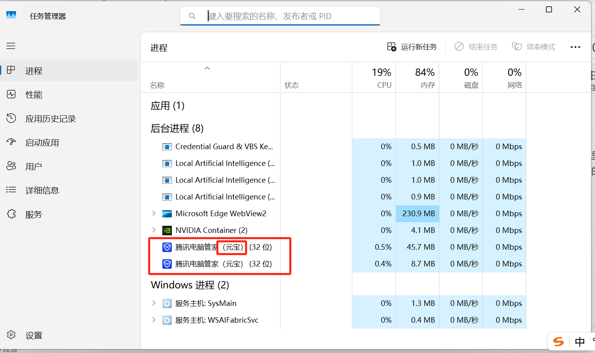Select the 用户 users icon
The width and height of the screenshot is (595, 353).
(11, 166)
